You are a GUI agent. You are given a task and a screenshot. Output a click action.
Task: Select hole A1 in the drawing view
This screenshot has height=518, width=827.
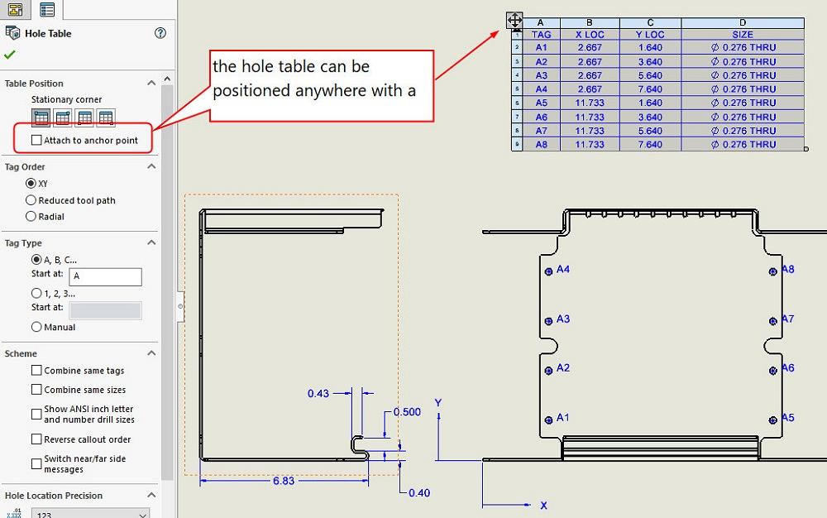click(548, 420)
